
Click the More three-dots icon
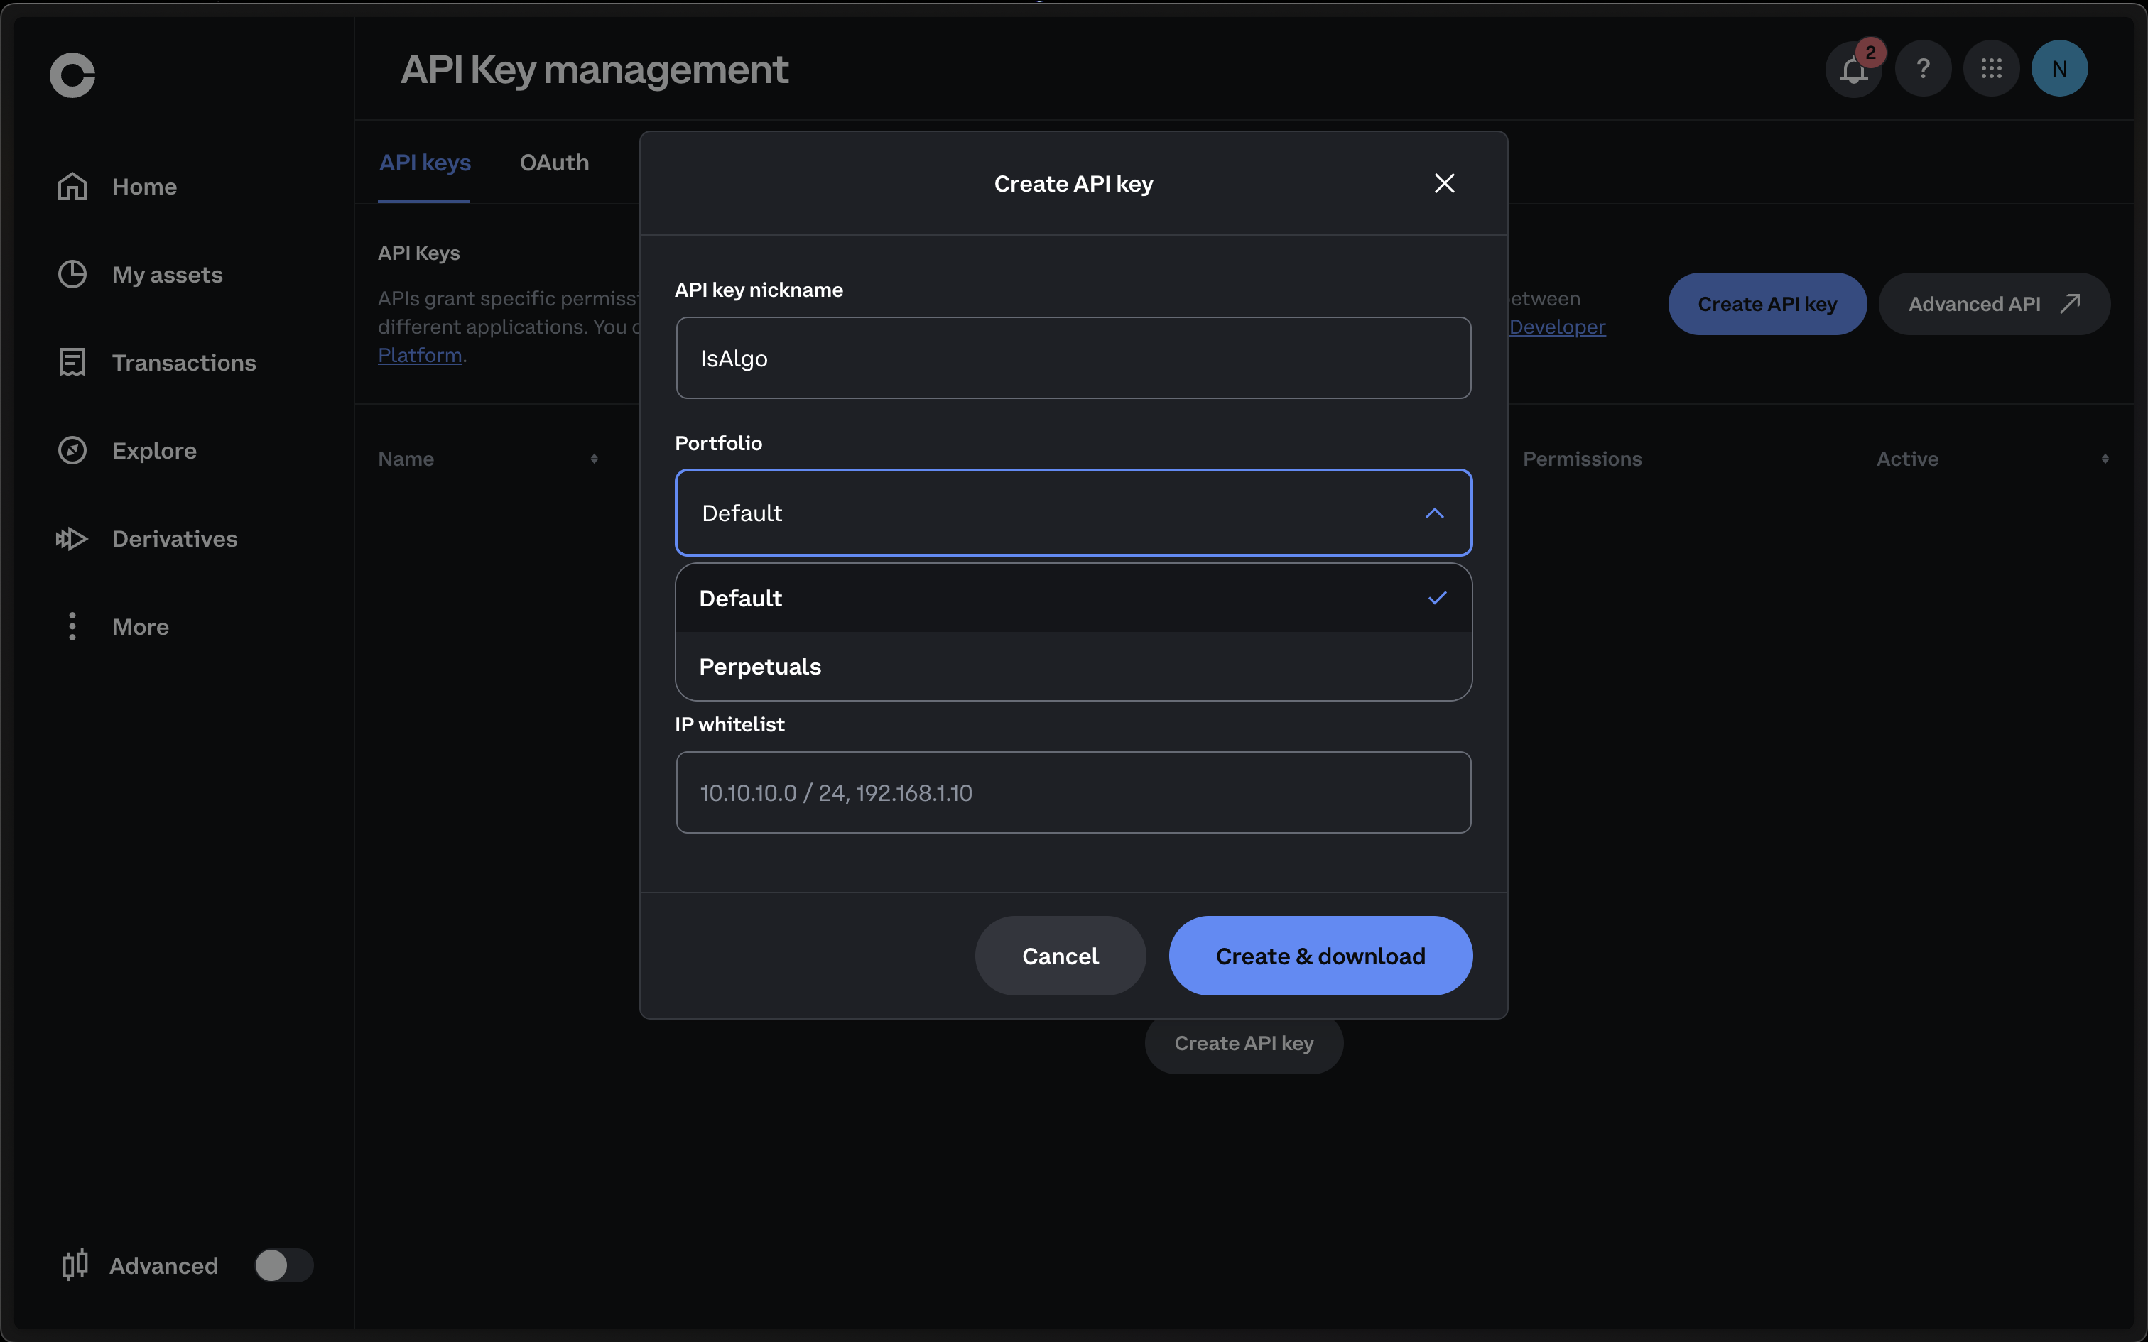pyautogui.click(x=72, y=626)
